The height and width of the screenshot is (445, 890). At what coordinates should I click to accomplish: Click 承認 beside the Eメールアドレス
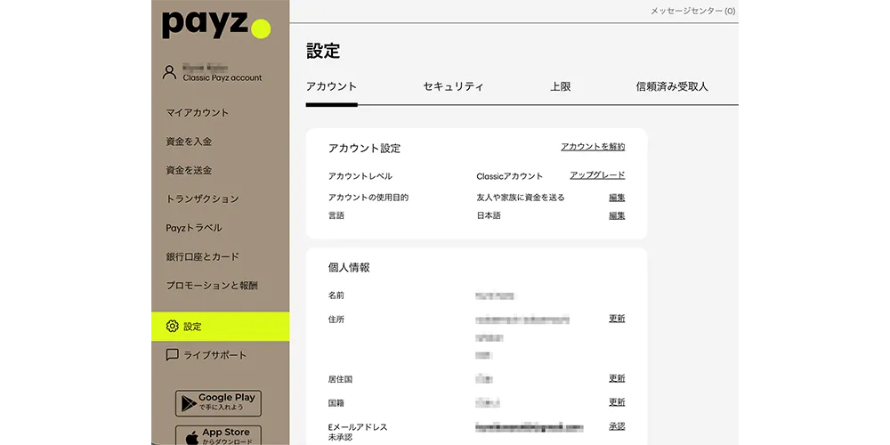[x=617, y=427]
